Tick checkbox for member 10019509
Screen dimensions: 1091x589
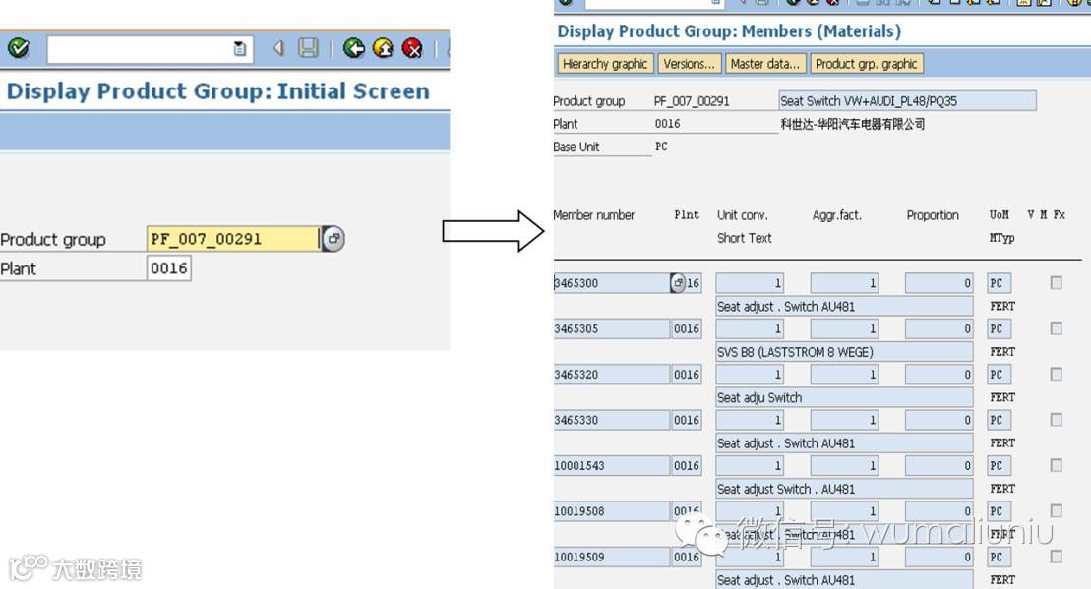point(1057,557)
